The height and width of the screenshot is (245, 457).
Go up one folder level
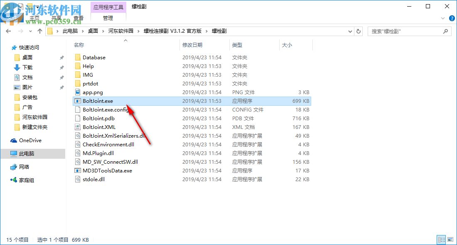click(x=40, y=31)
